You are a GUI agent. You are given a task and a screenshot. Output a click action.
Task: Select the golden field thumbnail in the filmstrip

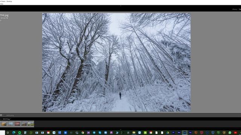pos(4,124)
